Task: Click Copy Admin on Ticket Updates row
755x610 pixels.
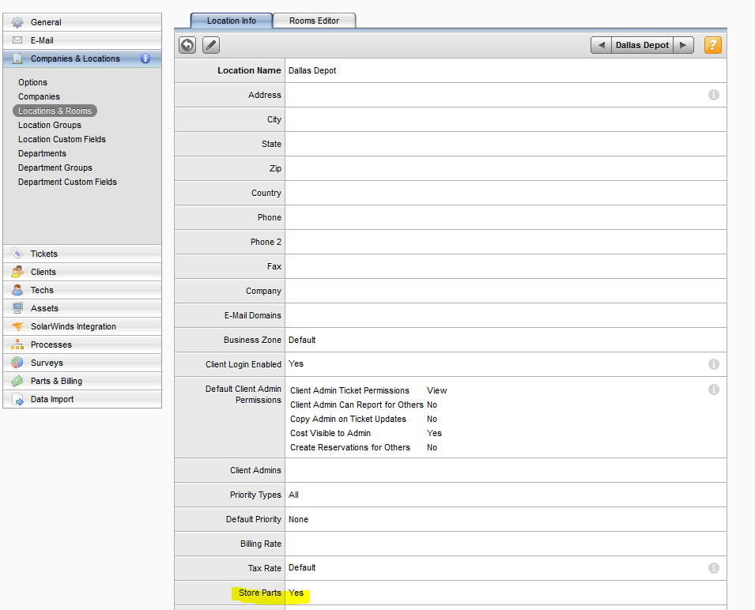Action: click(364, 419)
